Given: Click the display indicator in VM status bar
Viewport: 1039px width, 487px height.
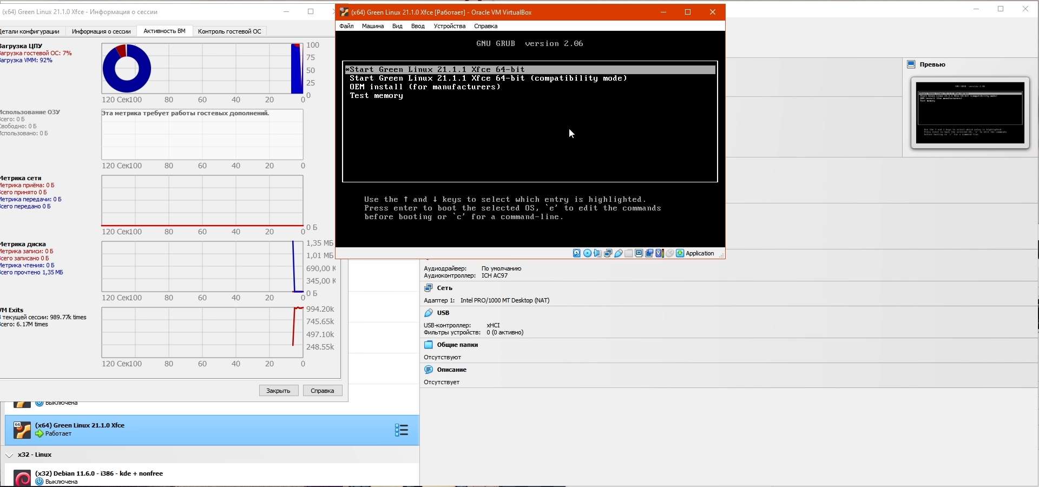Looking at the screenshot, I should [639, 253].
